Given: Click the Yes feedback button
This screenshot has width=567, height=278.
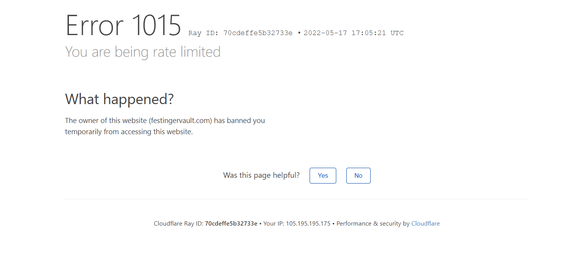Looking at the screenshot, I should 323,175.
